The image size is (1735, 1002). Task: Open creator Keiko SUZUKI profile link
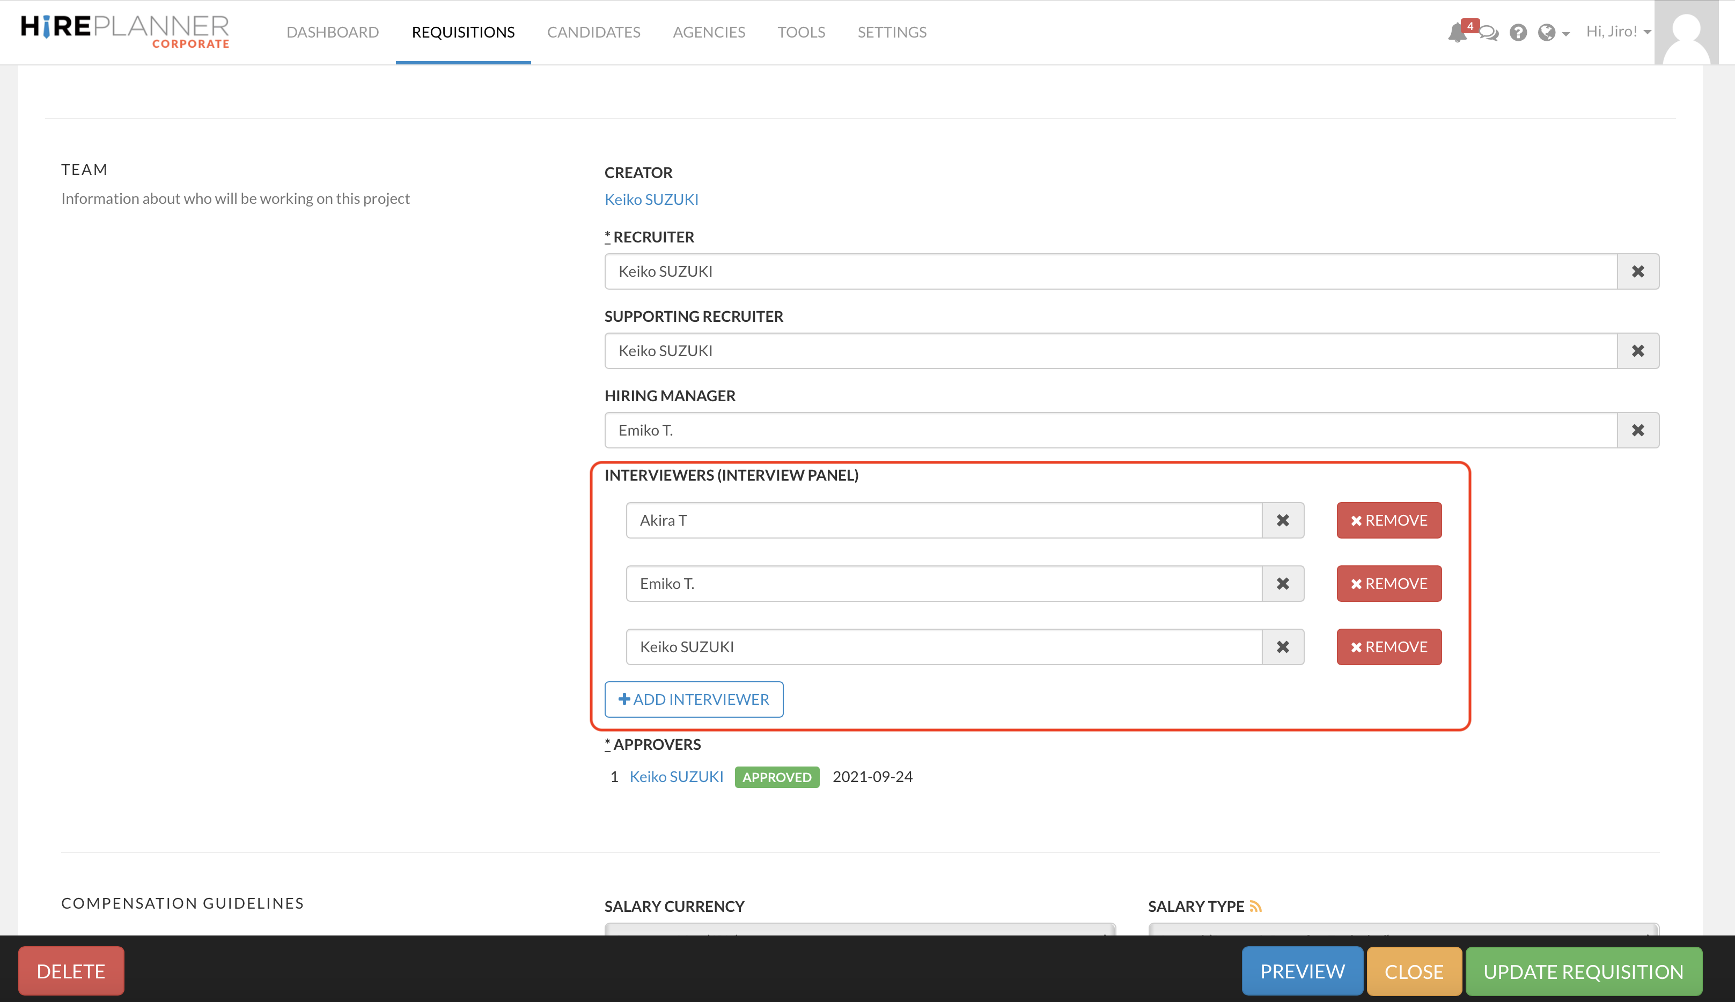pyautogui.click(x=651, y=200)
